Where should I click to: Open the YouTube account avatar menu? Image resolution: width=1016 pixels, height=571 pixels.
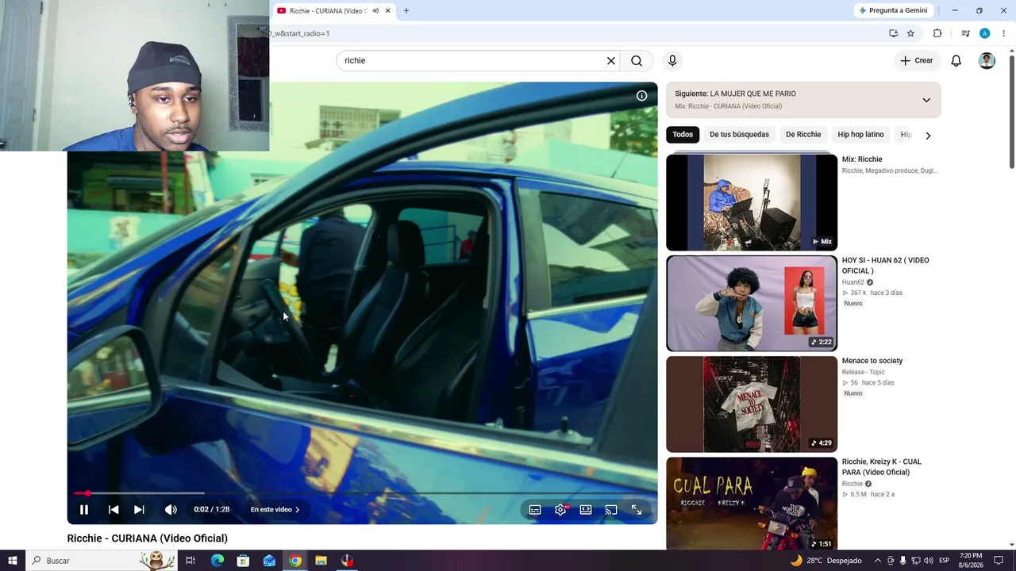[987, 61]
